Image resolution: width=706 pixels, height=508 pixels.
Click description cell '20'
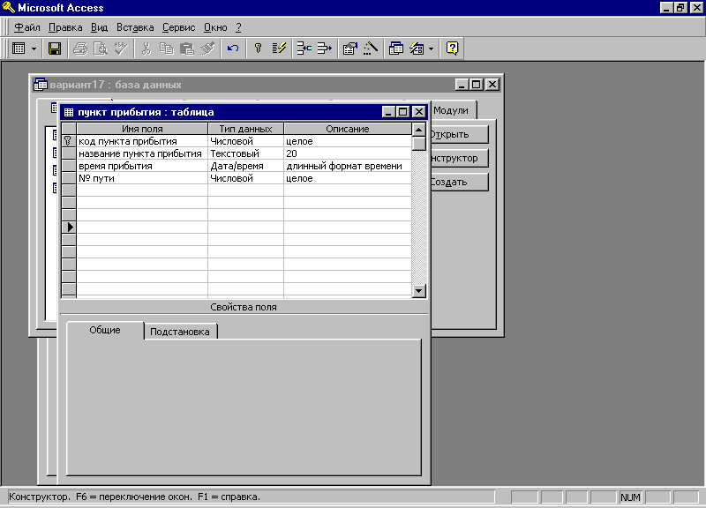[x=348, y=153]
